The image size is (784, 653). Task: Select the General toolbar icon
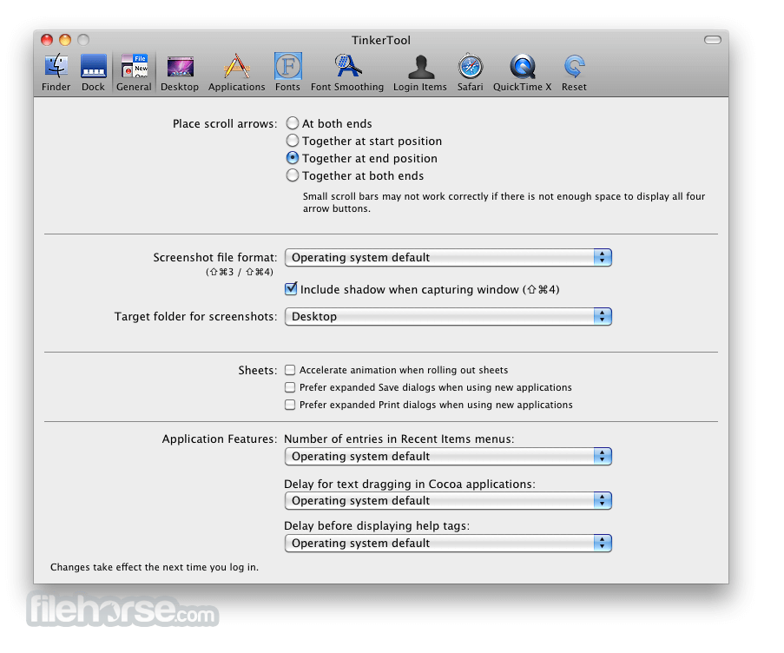134,72
